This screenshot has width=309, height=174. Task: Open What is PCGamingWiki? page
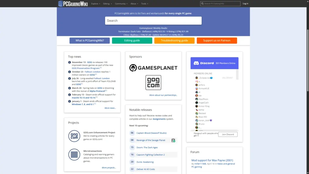tap(90, 40)
